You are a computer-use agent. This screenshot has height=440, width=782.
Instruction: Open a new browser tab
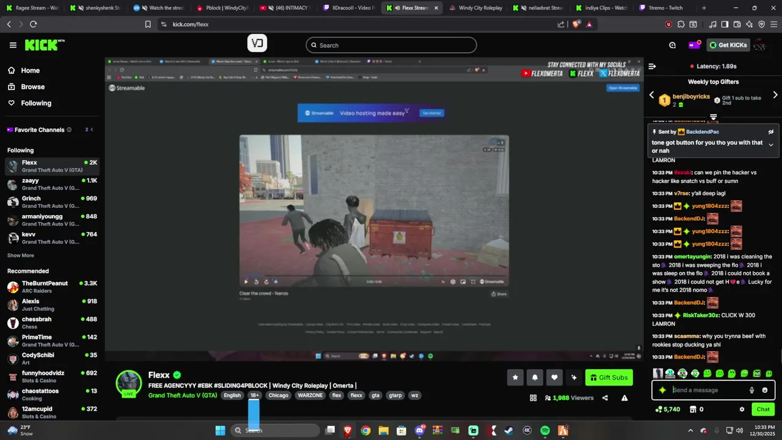click(x=704, y=8)
